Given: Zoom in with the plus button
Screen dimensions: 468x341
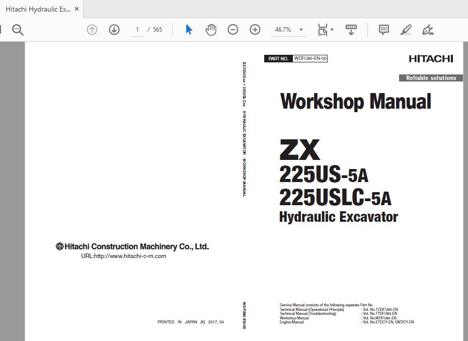Looking at the screenshot, I should [255, 30].
